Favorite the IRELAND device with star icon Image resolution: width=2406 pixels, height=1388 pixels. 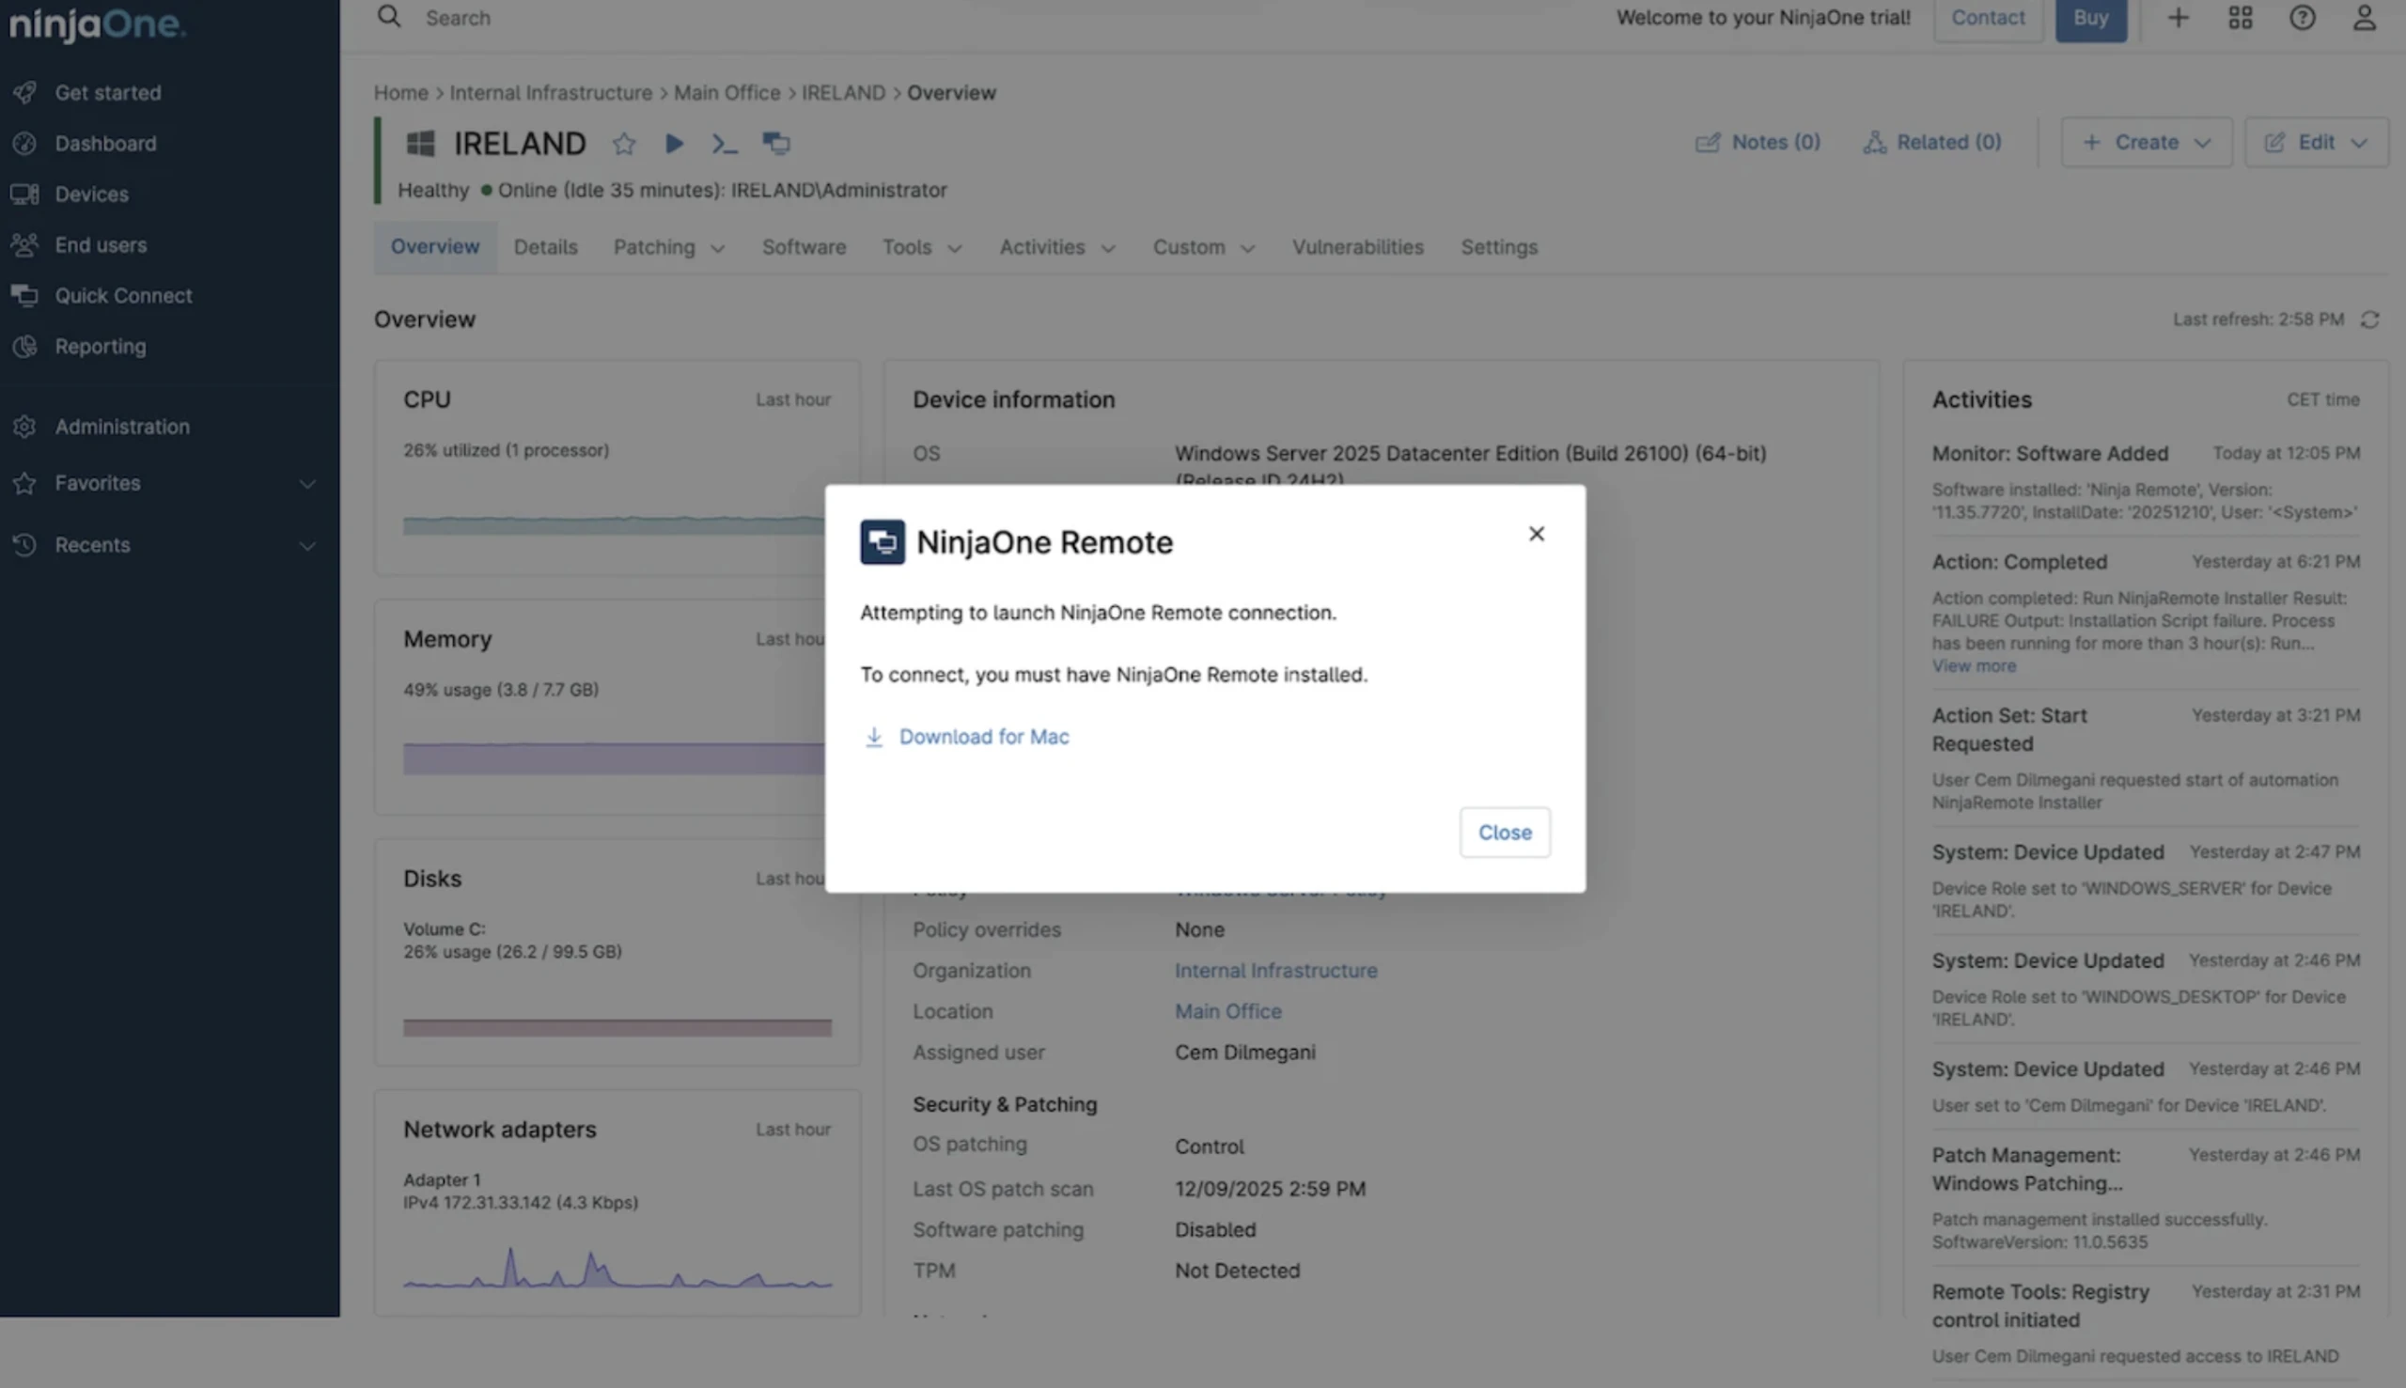pyautogui.click(x=624, y=143)
